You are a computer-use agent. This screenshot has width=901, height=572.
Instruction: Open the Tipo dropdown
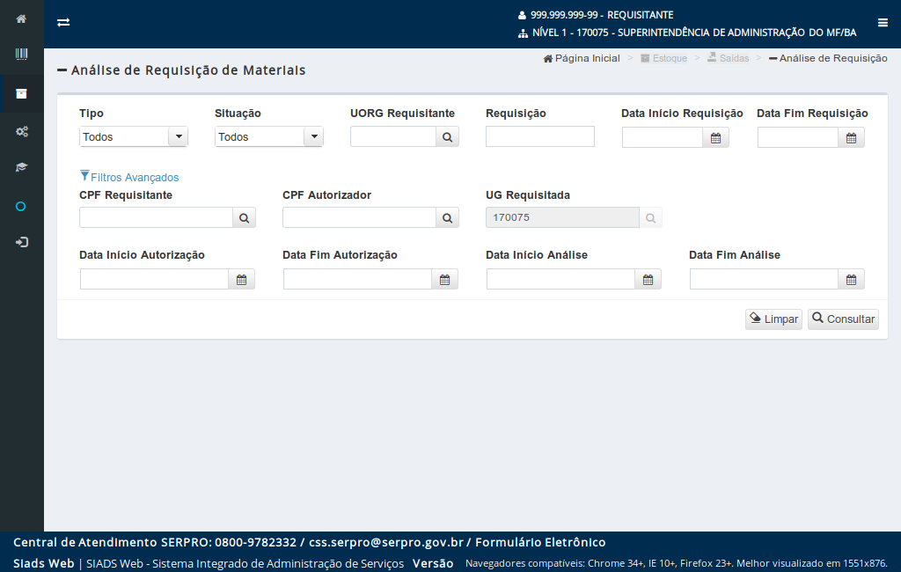(x=134, y=136)
